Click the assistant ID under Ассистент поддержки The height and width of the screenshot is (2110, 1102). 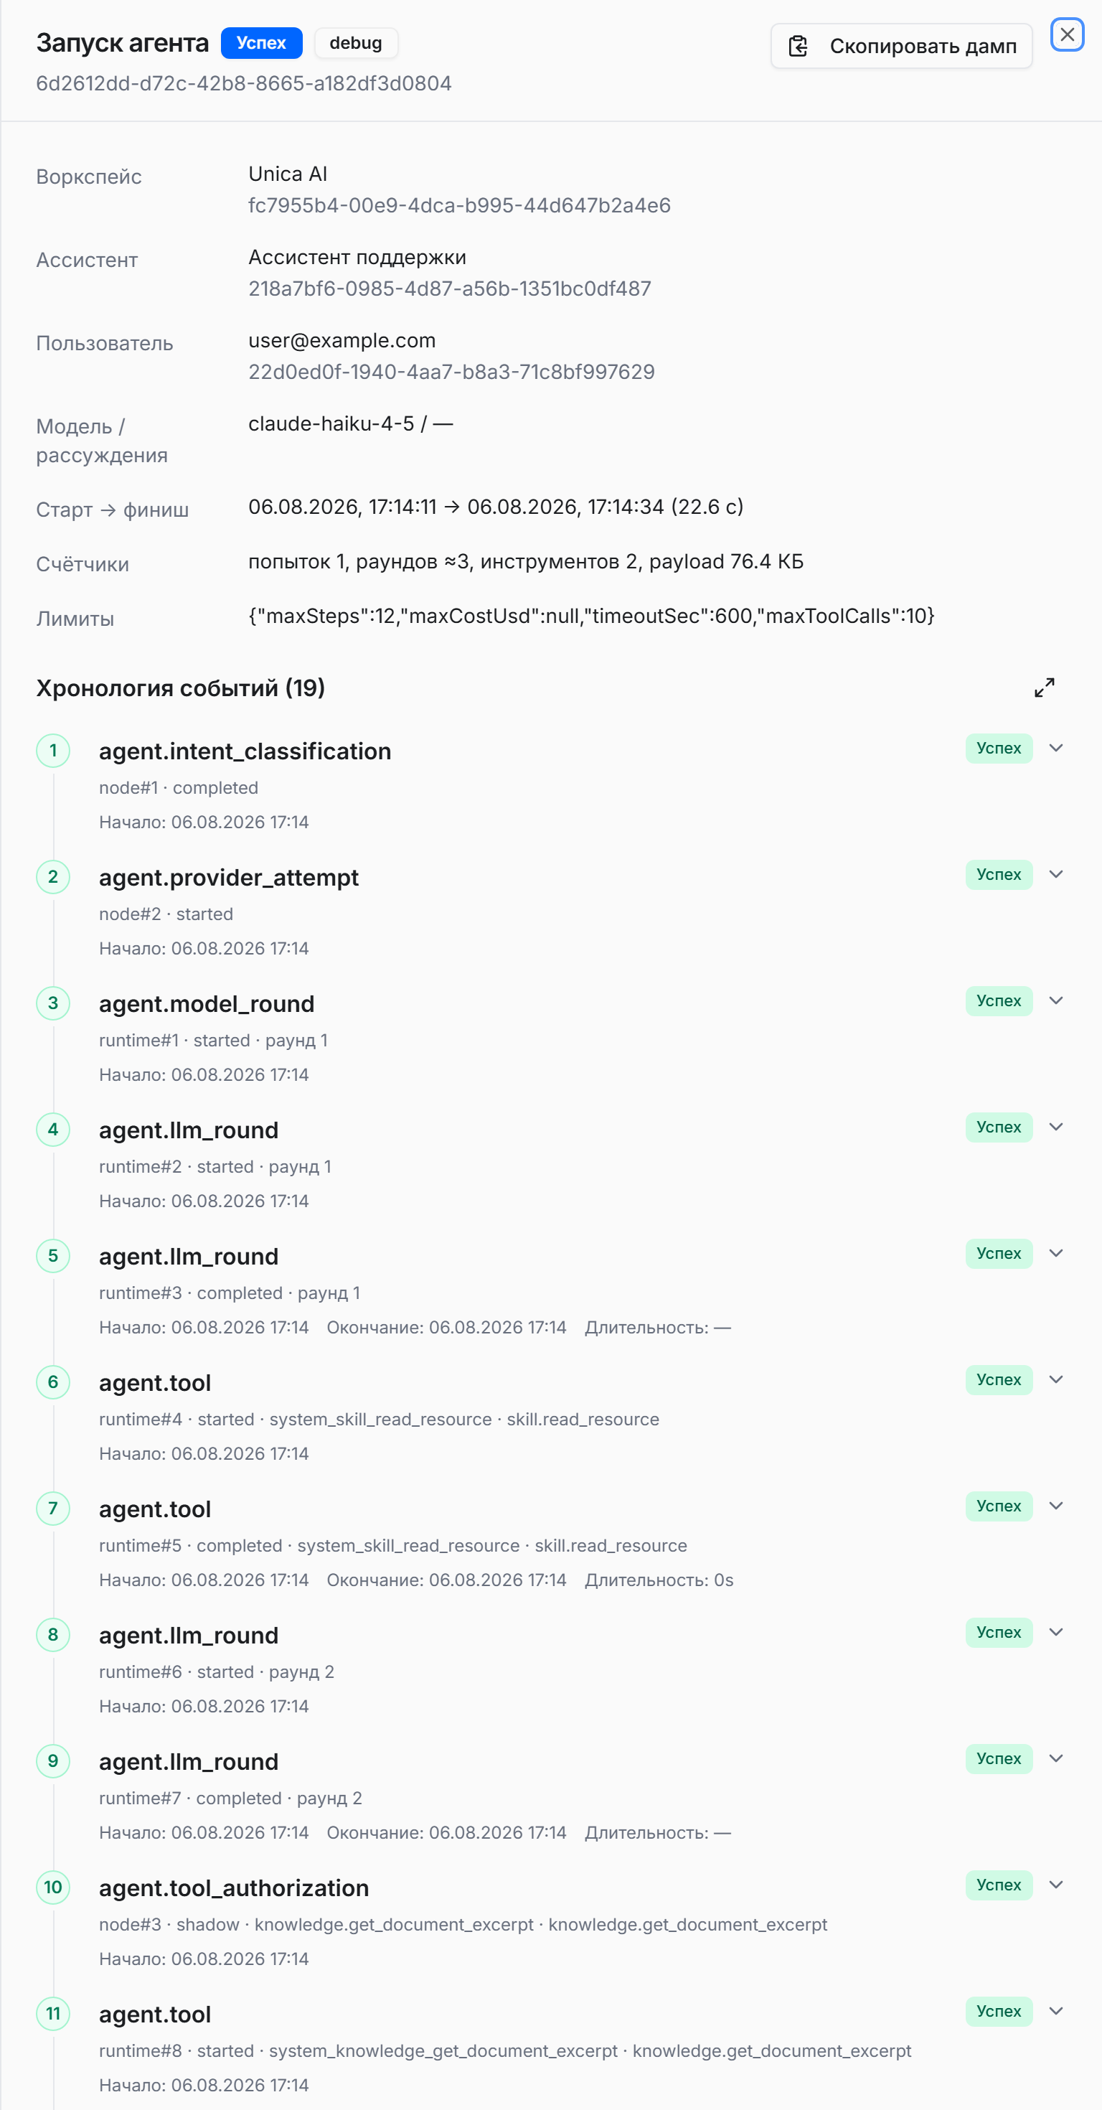tap(449, 289)
